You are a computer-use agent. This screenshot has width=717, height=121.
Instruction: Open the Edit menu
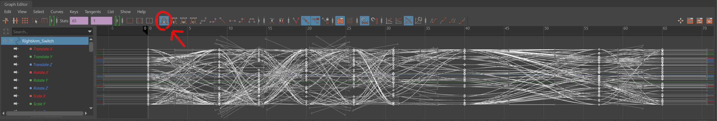point(8,12)
